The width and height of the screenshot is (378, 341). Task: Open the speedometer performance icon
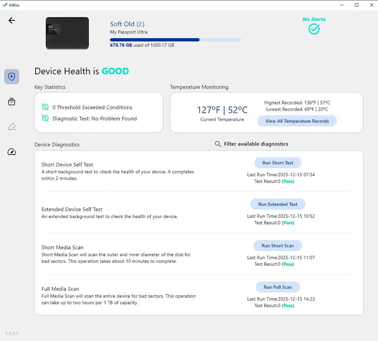pyautogui.click(x=12, y=152)
